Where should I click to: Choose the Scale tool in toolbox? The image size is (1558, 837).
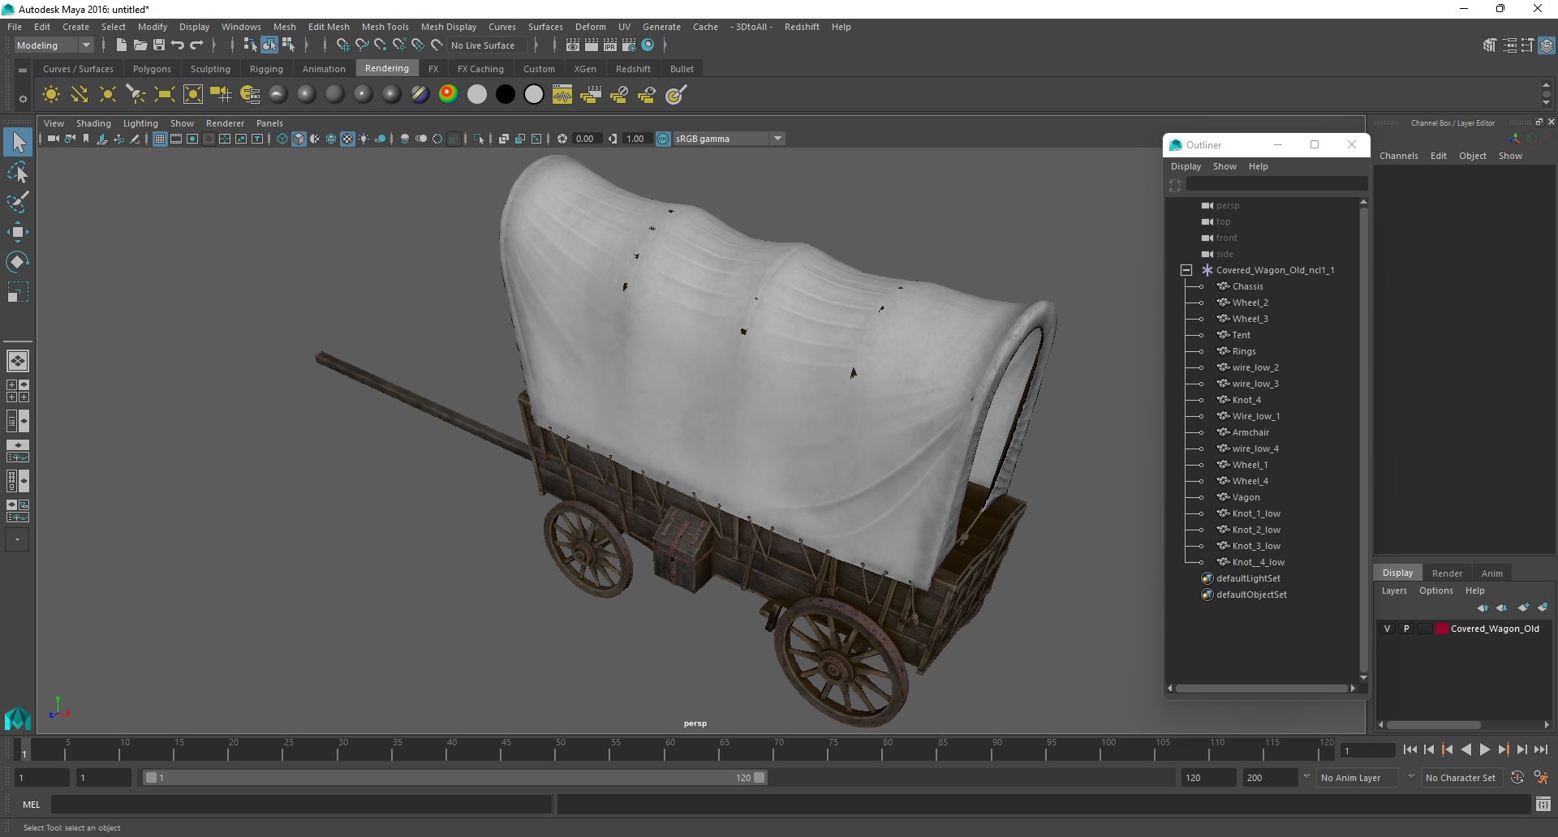(18, 291)
